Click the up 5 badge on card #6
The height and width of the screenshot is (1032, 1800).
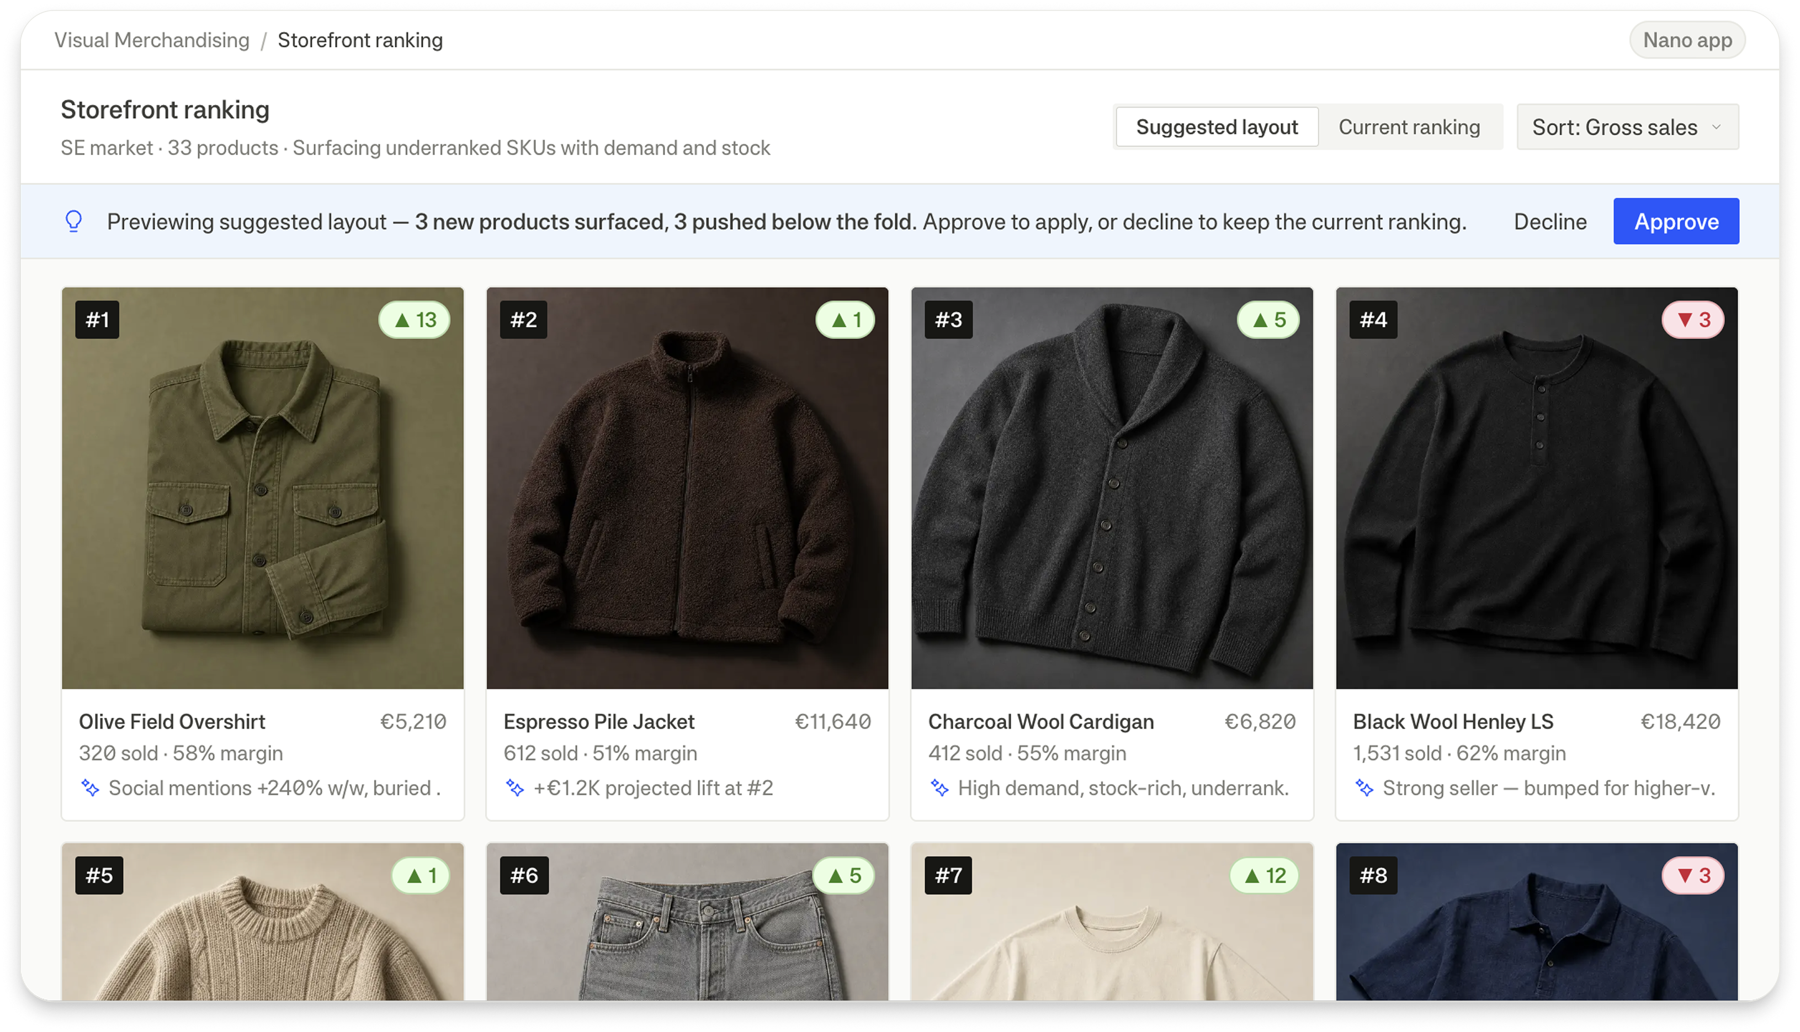(x=843, y=875)
